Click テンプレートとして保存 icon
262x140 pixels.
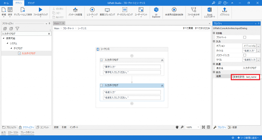point(23,10)
